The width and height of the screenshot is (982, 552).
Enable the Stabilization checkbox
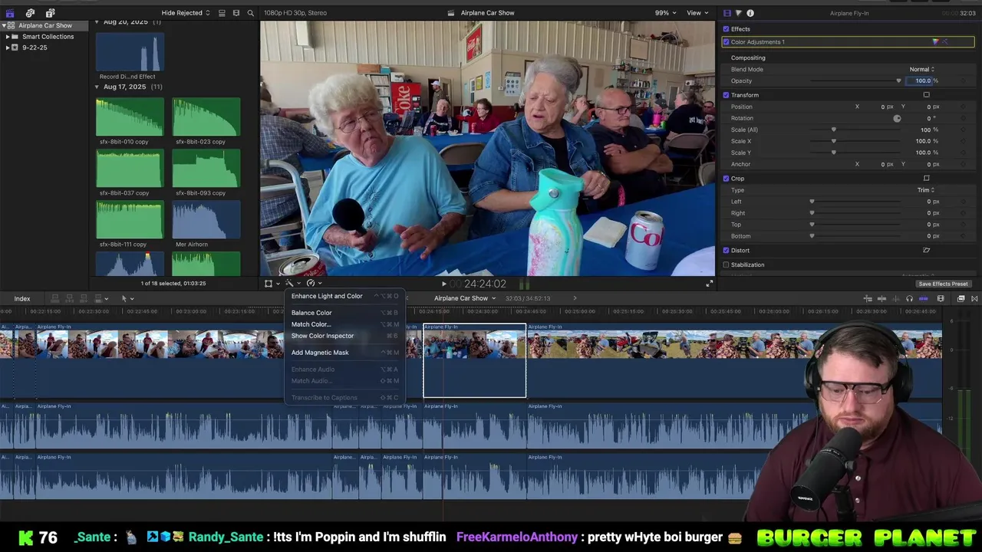(x=726, y=265)
